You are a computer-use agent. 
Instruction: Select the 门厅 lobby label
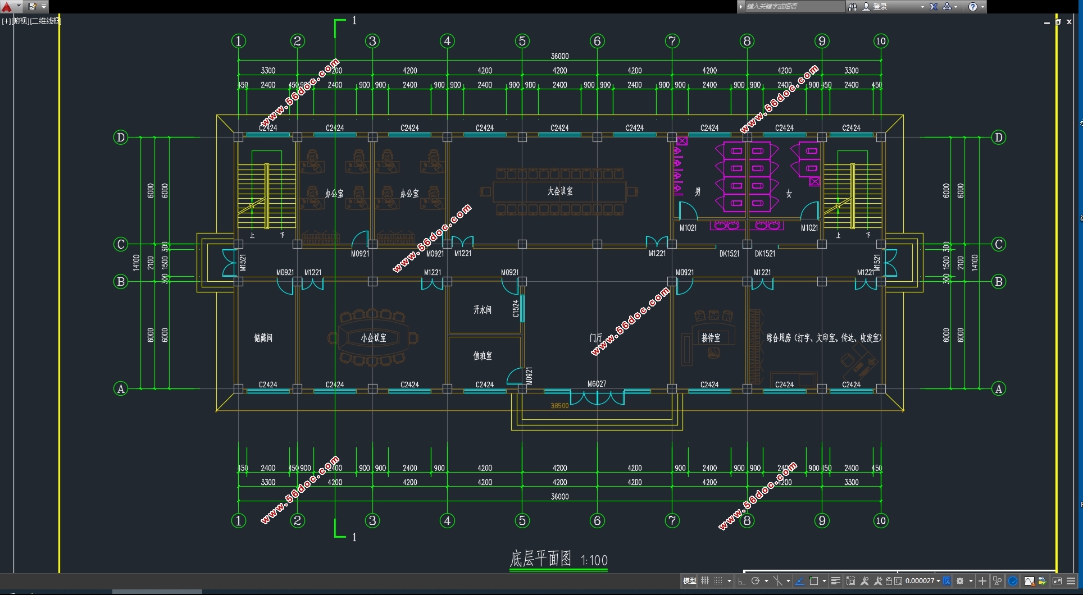[595, 337]
